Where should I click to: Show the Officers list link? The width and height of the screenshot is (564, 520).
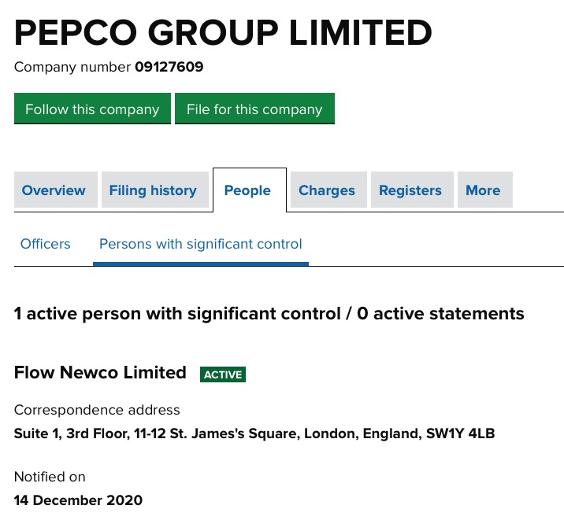[46, 244]
